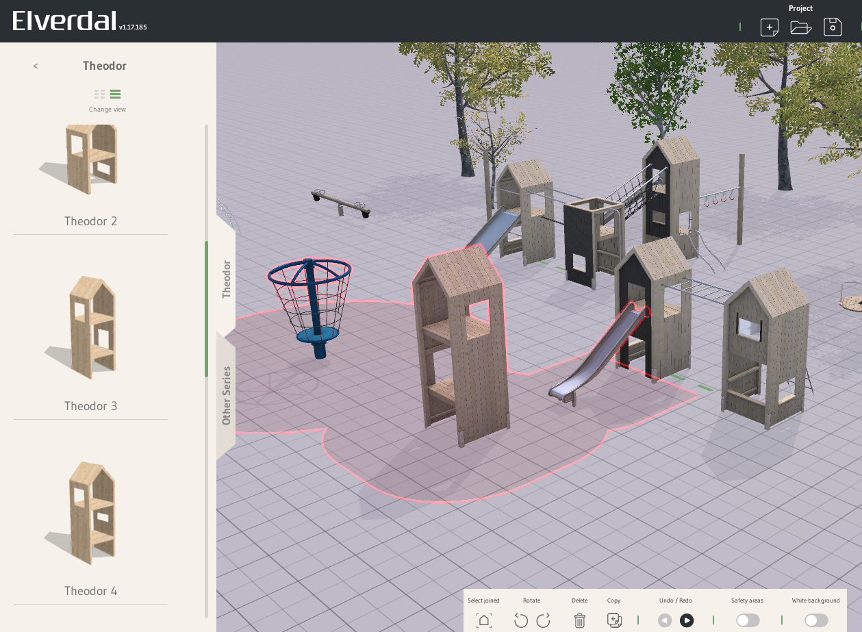Save project with the disk icon
Screen dimensions: 862x632
point(833,27)
